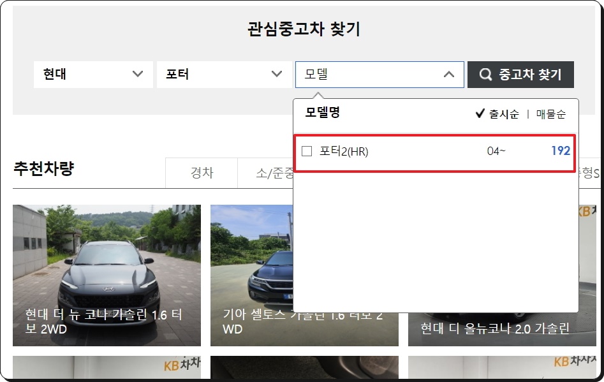Click the 추천차량 heading

[x=43, y=168]
